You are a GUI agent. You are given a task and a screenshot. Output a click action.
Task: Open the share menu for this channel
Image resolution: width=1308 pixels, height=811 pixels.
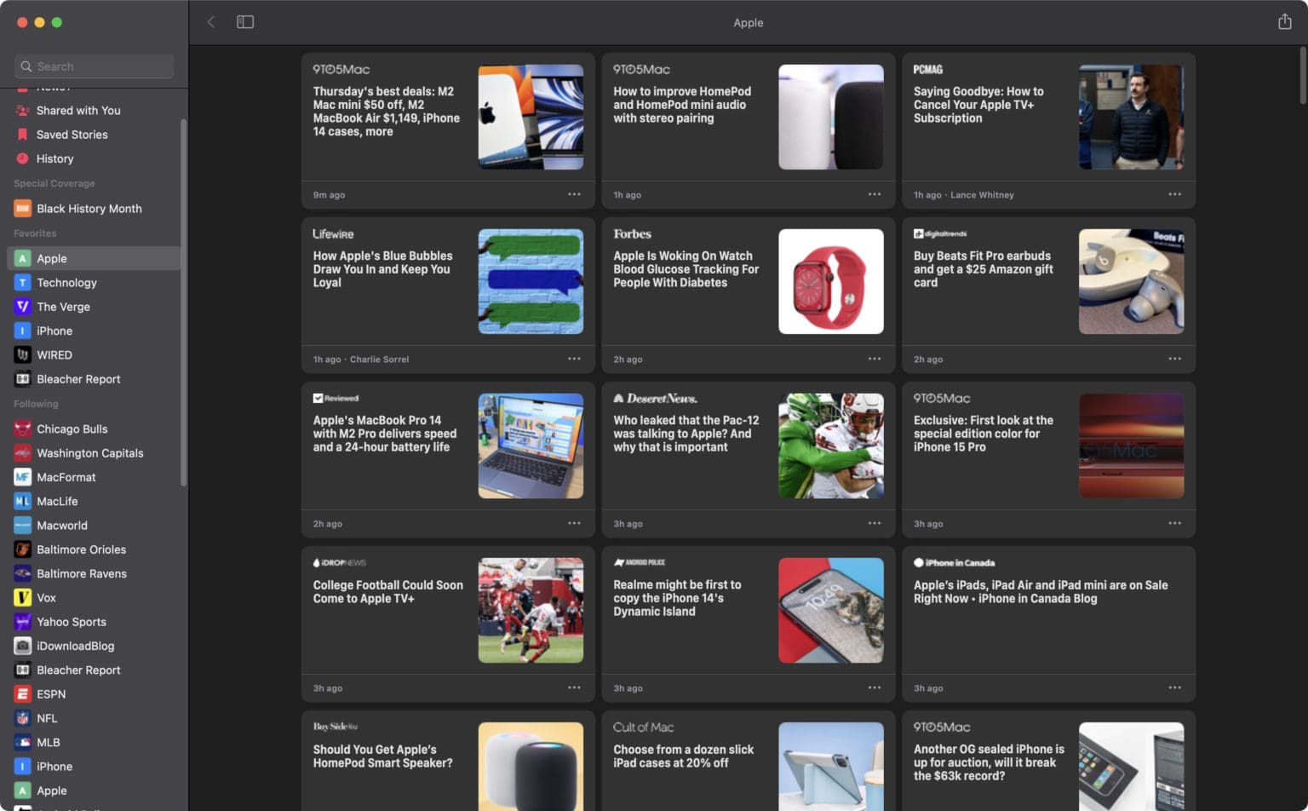pos(1284,21)
